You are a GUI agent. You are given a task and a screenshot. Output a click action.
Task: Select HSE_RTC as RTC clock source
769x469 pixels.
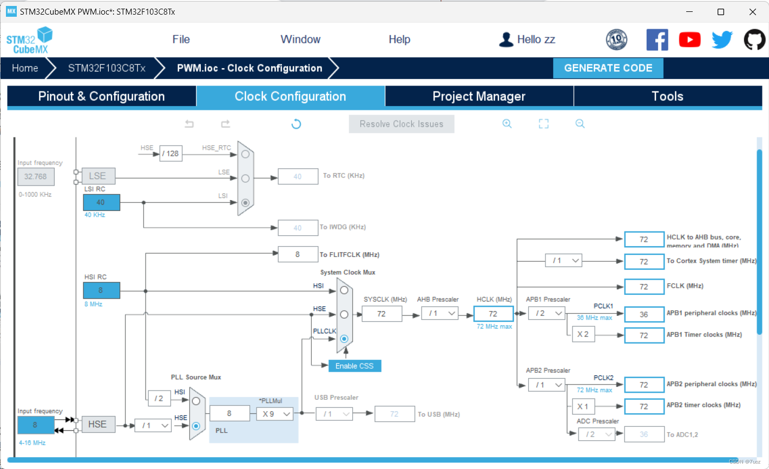[246, 154]
